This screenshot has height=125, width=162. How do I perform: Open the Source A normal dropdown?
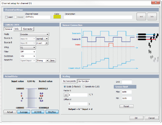point(42,39)
